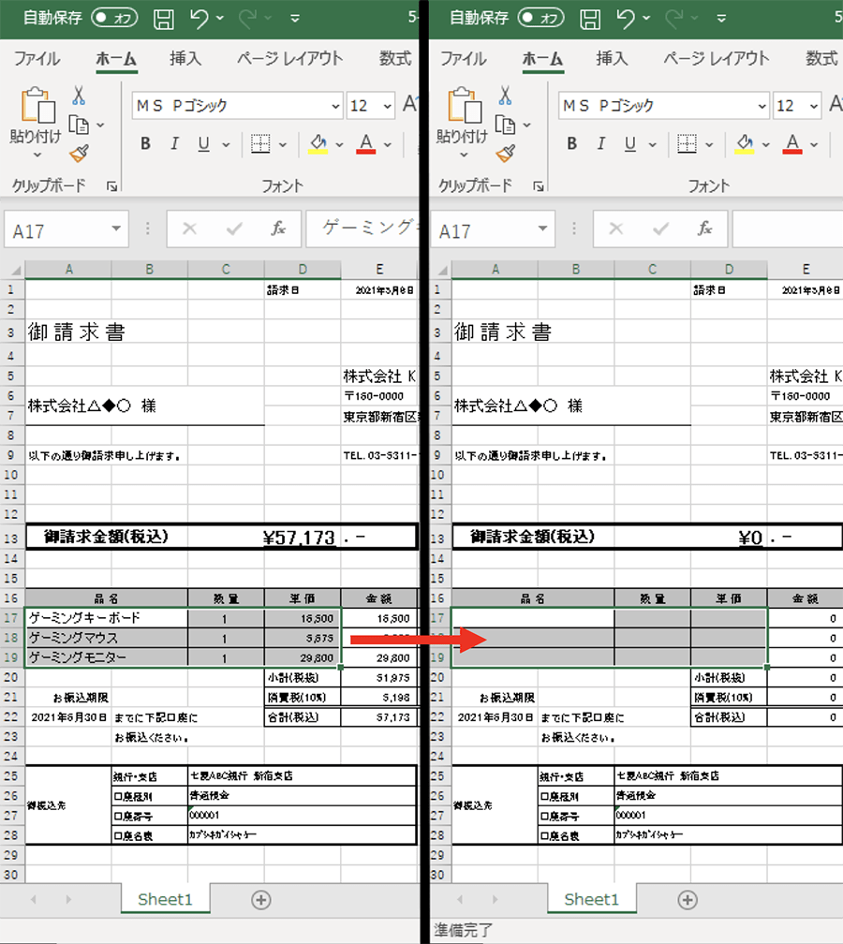Select ゲーミングマウス cell in left window
Viewport: 843px width, 944px height.
(x=107, y=638)
